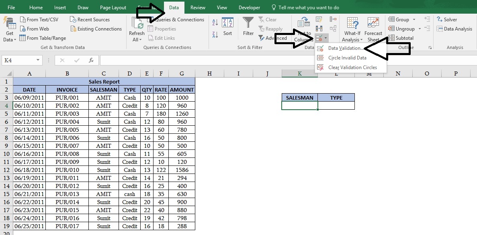The image size is (477, 235).
Task: Run Flash Fill tool
Action: pos(319,19)
